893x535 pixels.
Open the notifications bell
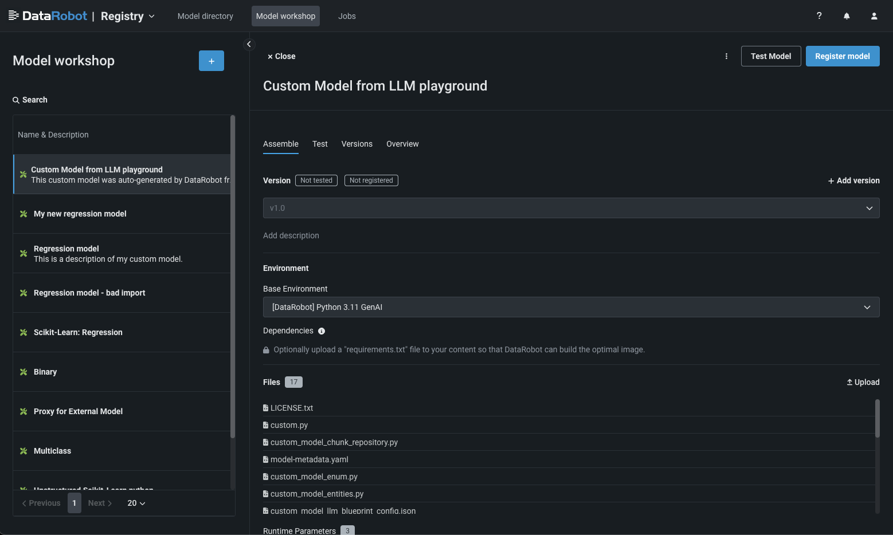pyautogui.click(x=847, y=16)
